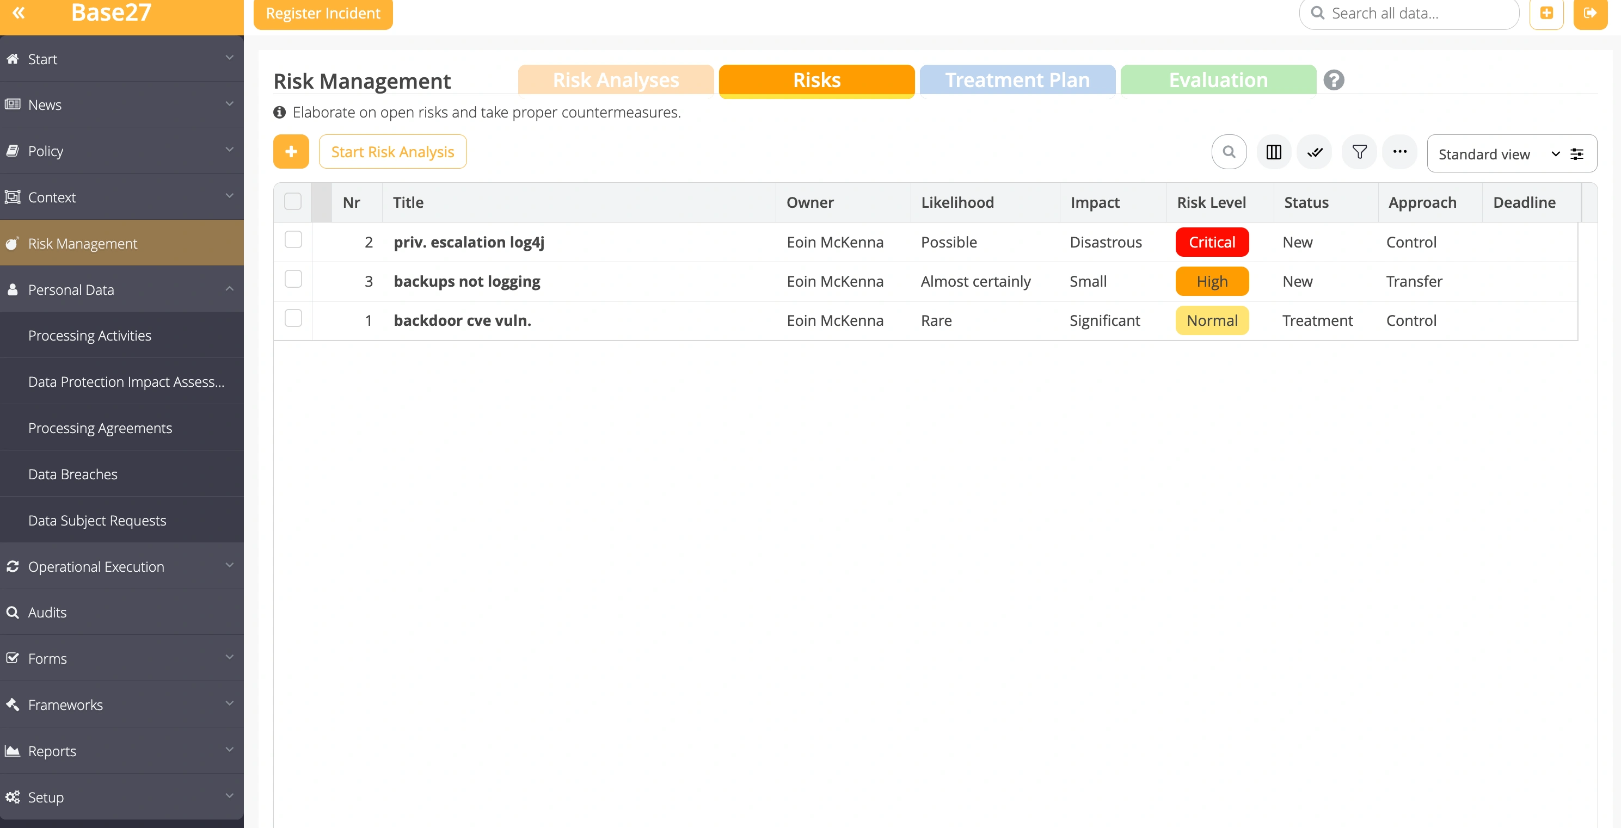Expand the Reports menu chevron
This screenshot has width=1621, height=828.
229,750
